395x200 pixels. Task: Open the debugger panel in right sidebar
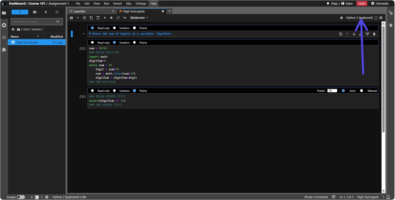pyautogui.click(x=391, y=25)
